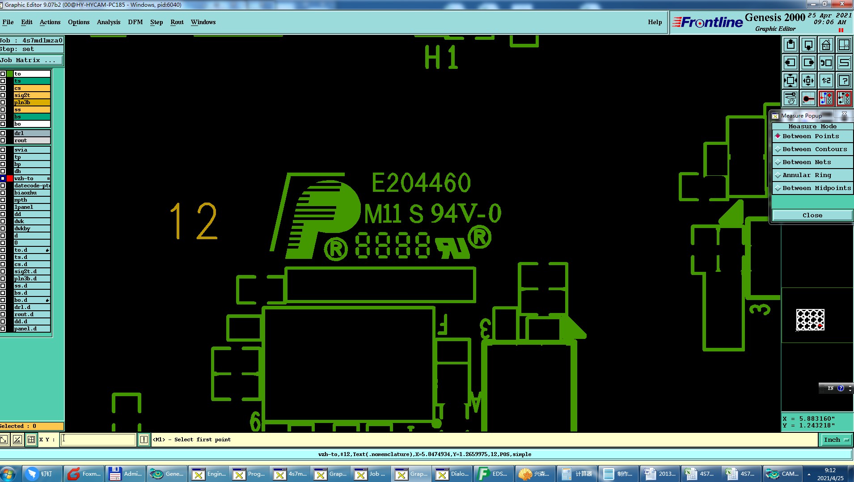Open the Rout menu

click(177, 22)
